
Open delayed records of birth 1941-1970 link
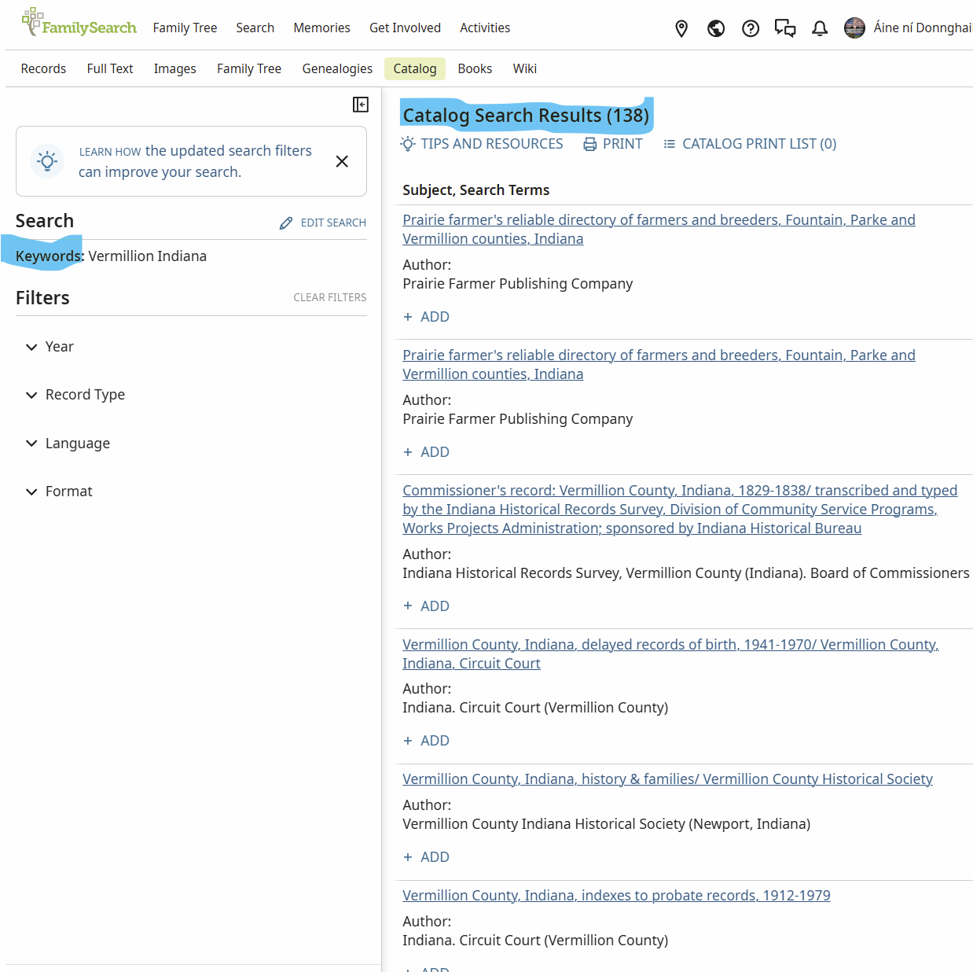point(670,654)
